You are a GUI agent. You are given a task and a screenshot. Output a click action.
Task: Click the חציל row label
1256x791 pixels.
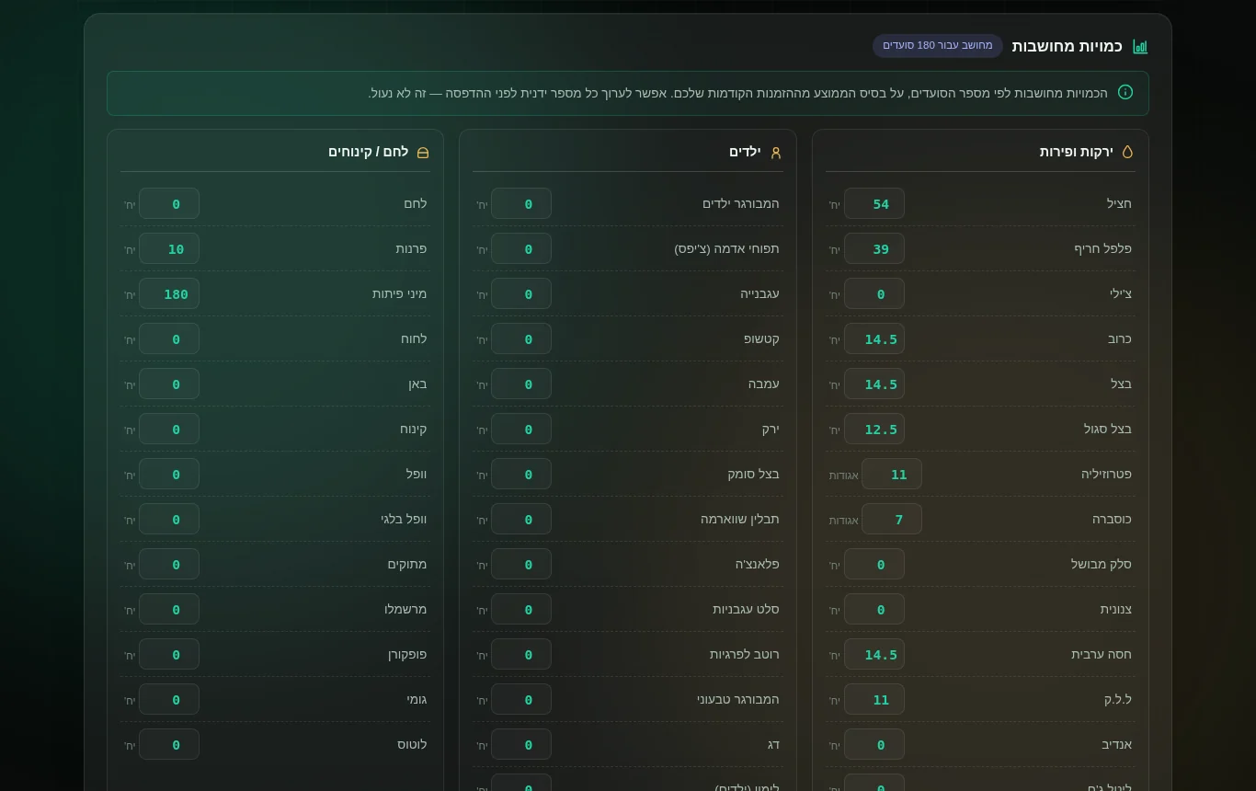(x=1119, y=203)
